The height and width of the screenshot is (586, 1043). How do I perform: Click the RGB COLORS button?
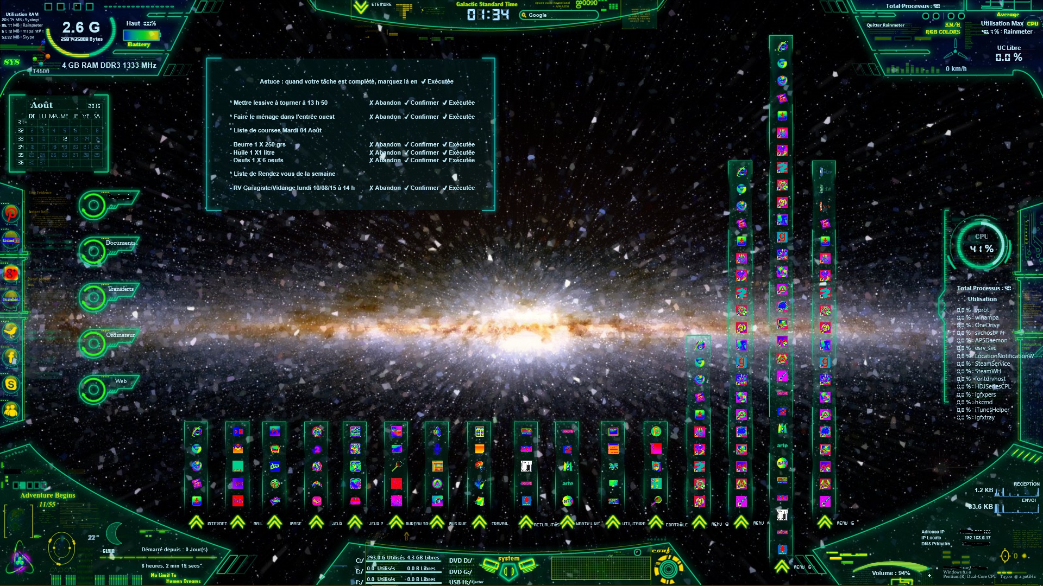click(x=943, y=32)
